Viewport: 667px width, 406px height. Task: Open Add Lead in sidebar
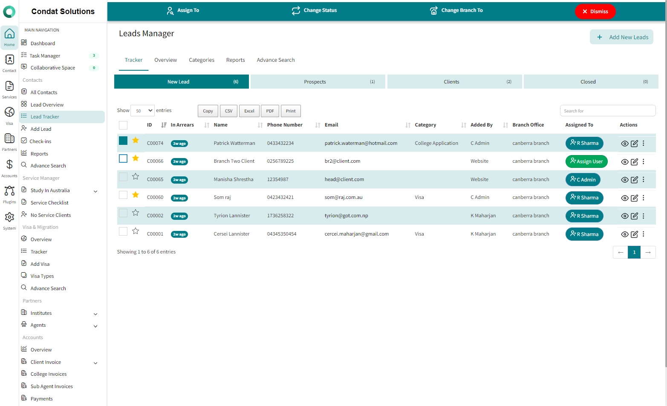coord(41,129)
